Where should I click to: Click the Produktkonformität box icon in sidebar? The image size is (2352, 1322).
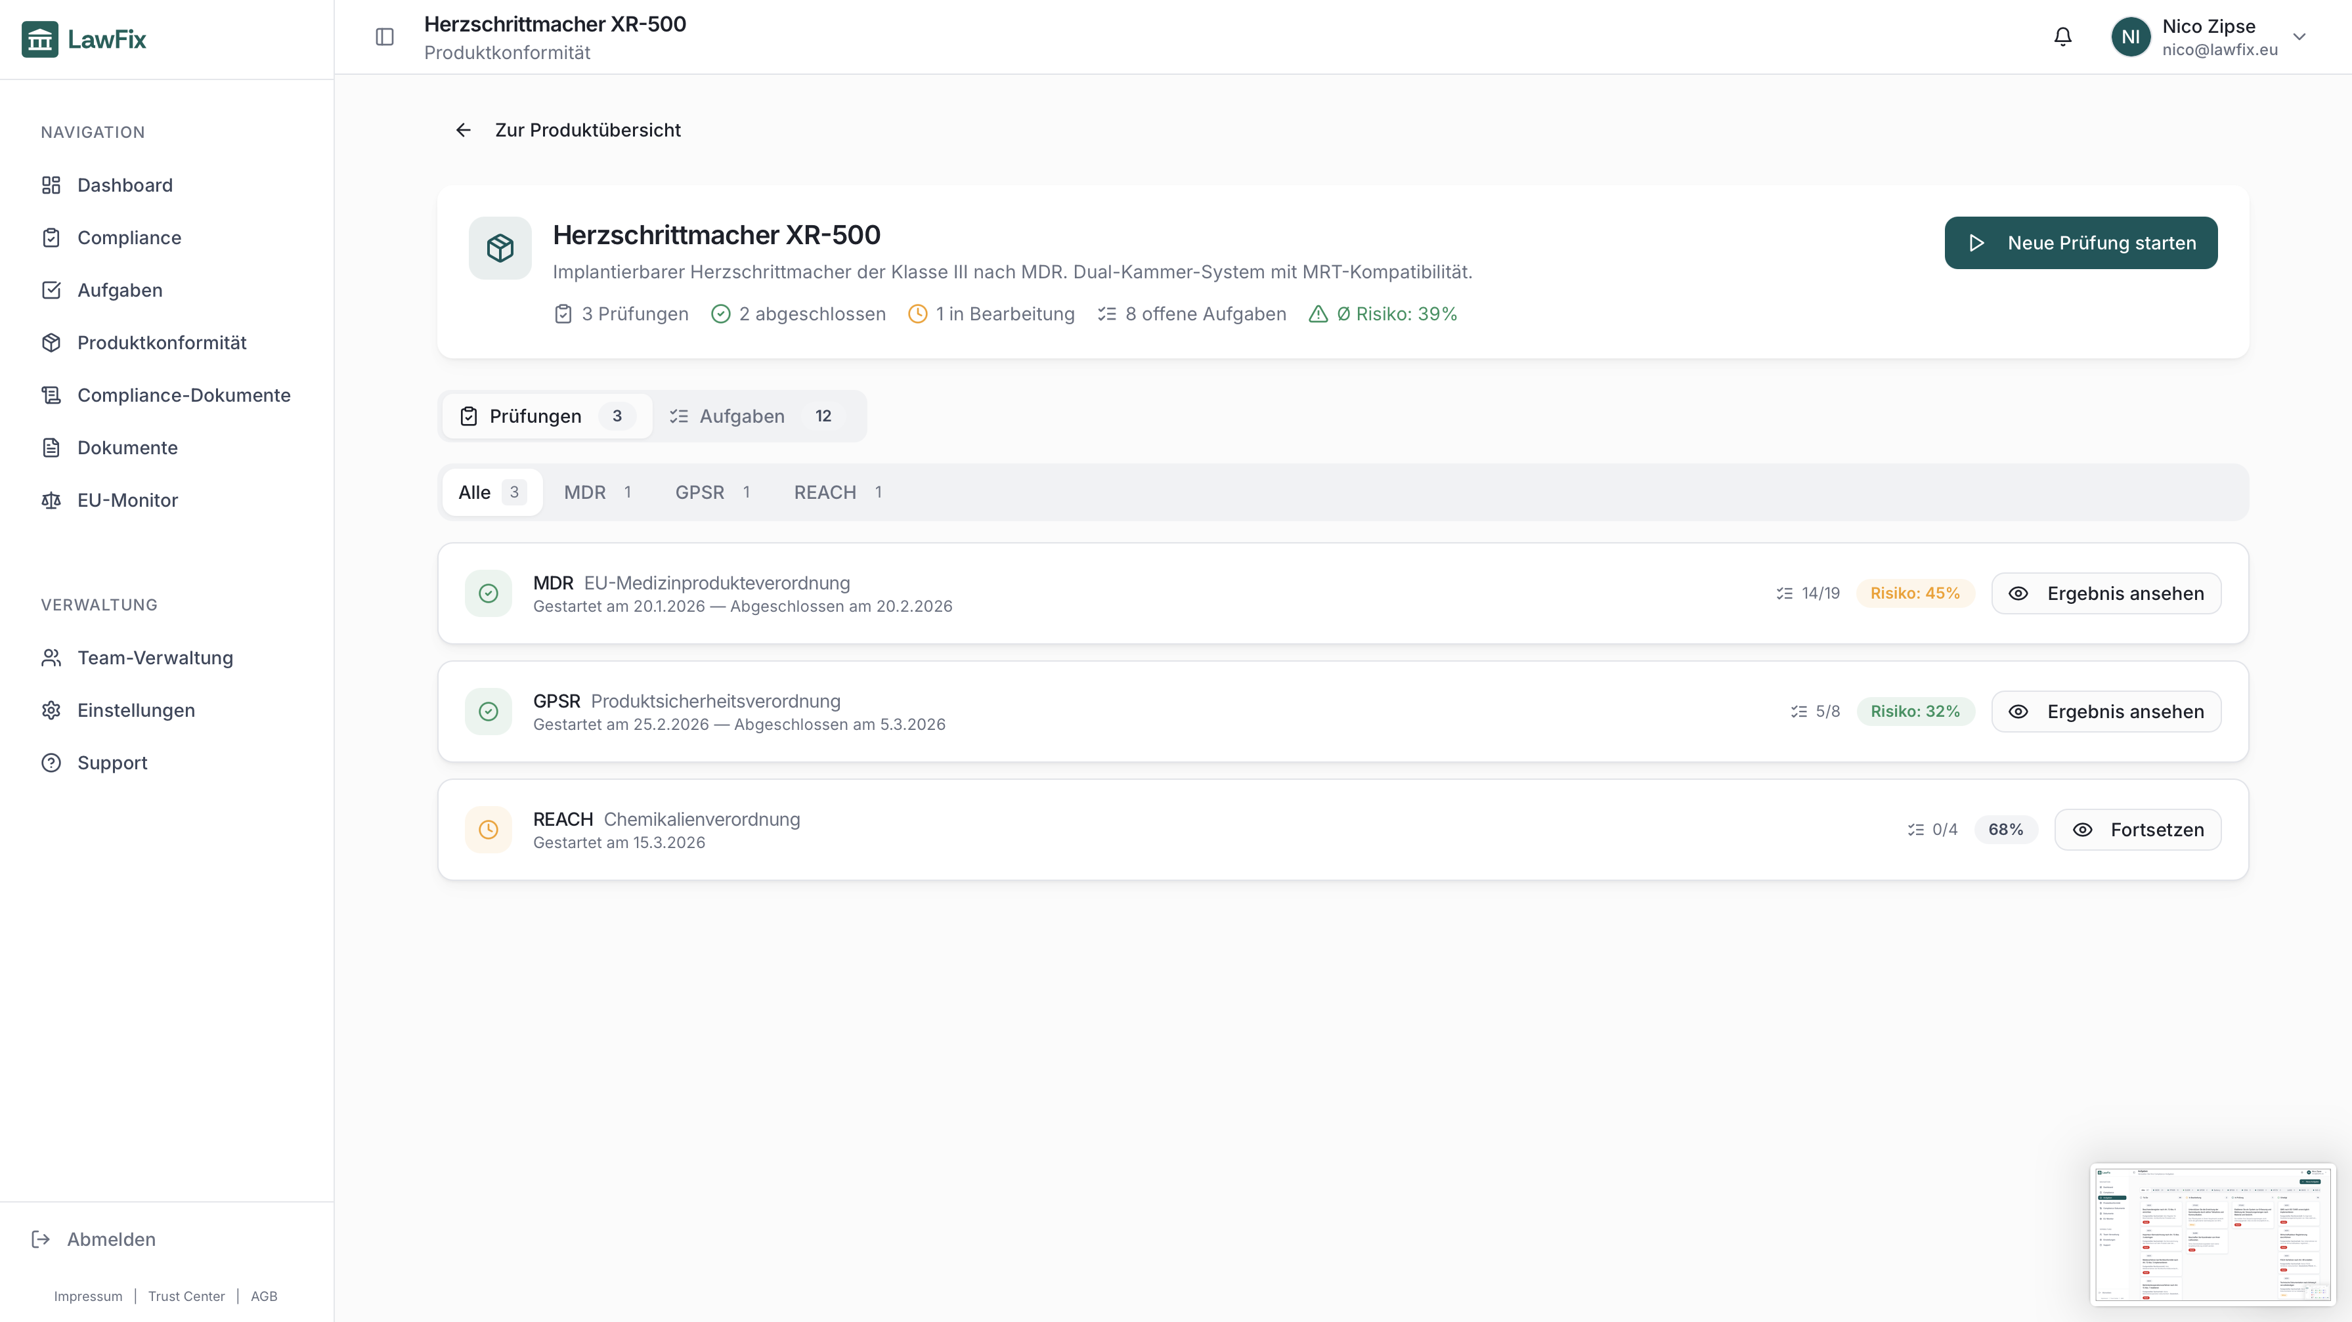coord(51,343)
